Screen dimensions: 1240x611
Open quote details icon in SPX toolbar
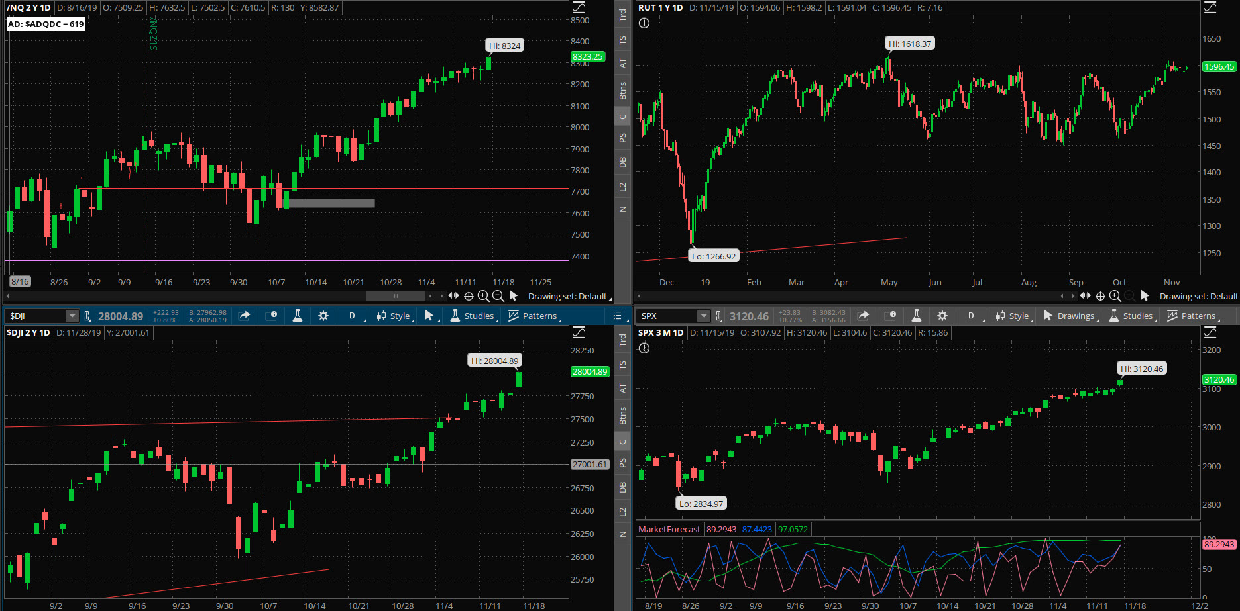click(890, 316)
